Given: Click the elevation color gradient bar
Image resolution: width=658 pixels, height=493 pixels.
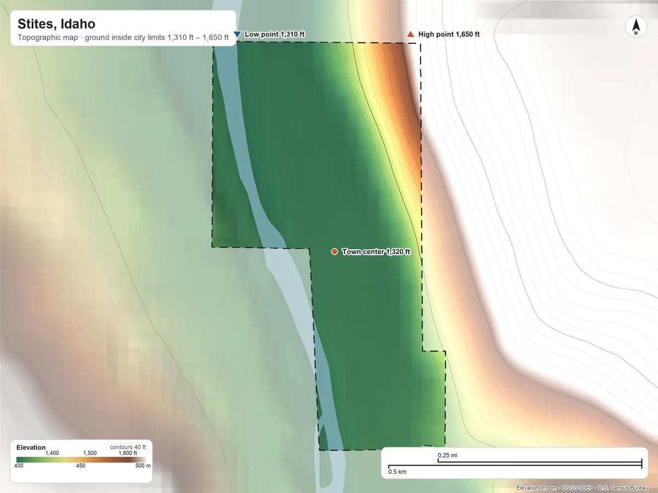Looking at the screenshot, I should click(81, 460).
